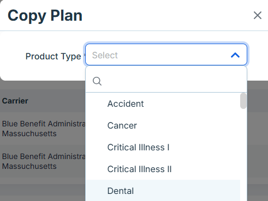Screen dimensions: 268x201
Task: Click scrollbar track below the thumb
Action: tap(243, 154)
